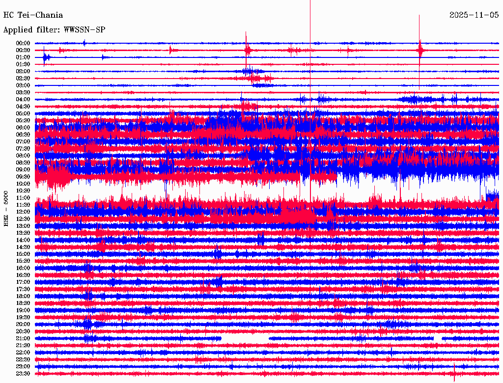Click the 21:00 time label

[23, 338]
